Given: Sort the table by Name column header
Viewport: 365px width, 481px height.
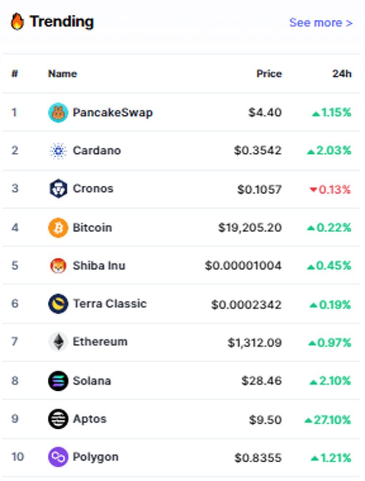Looking at the screenshot, I should click(x=63, y=73).
